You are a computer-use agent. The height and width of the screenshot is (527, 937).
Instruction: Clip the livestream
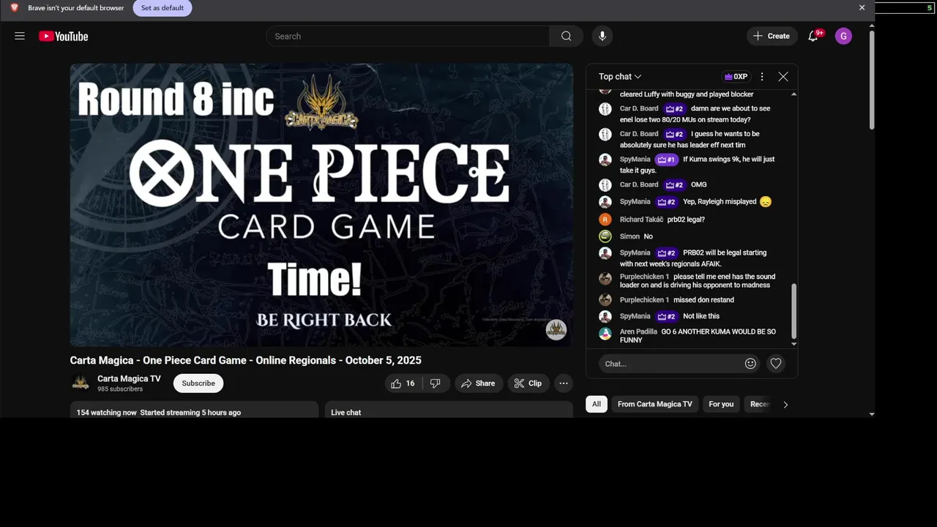coord(528,384)
